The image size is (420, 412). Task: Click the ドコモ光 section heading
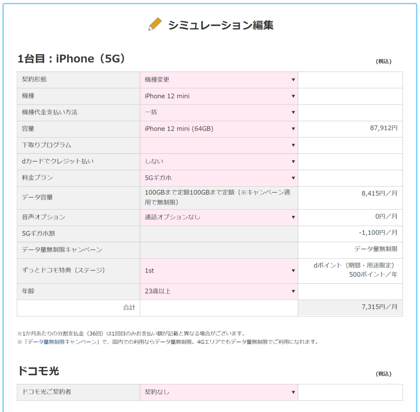[38, 371]
